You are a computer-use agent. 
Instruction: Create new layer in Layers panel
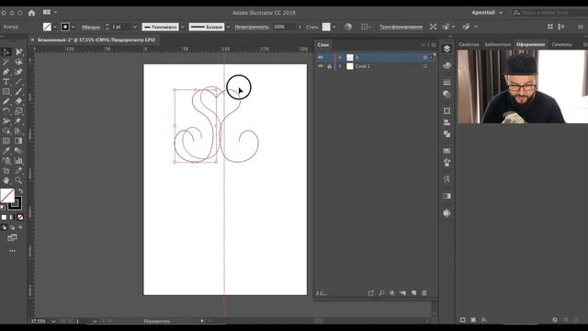(x=413, y=292)
